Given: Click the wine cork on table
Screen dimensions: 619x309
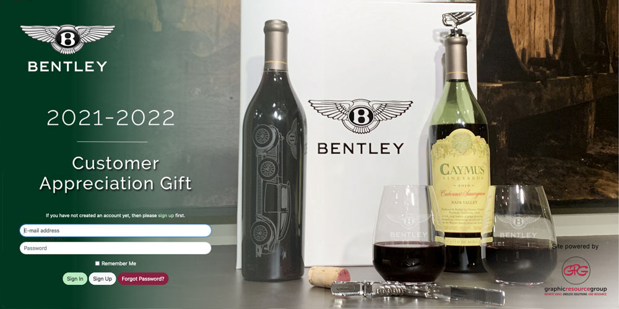Looking at the screenshot, I should point(329,276).
